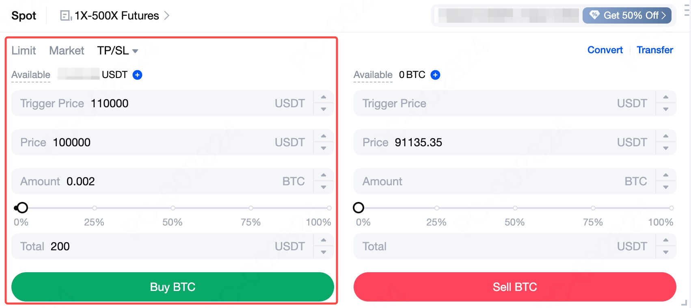Image resolution: width=691 pixels, height=308 pixels.
Task: Click the plus icon beside available BTC
Action: pos(435,75)
